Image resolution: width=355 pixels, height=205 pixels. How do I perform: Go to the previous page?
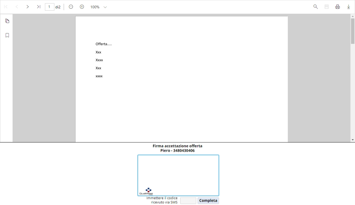coord(17,7)
